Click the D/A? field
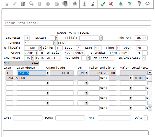This screenshot has height=137, width=155. 146,118
